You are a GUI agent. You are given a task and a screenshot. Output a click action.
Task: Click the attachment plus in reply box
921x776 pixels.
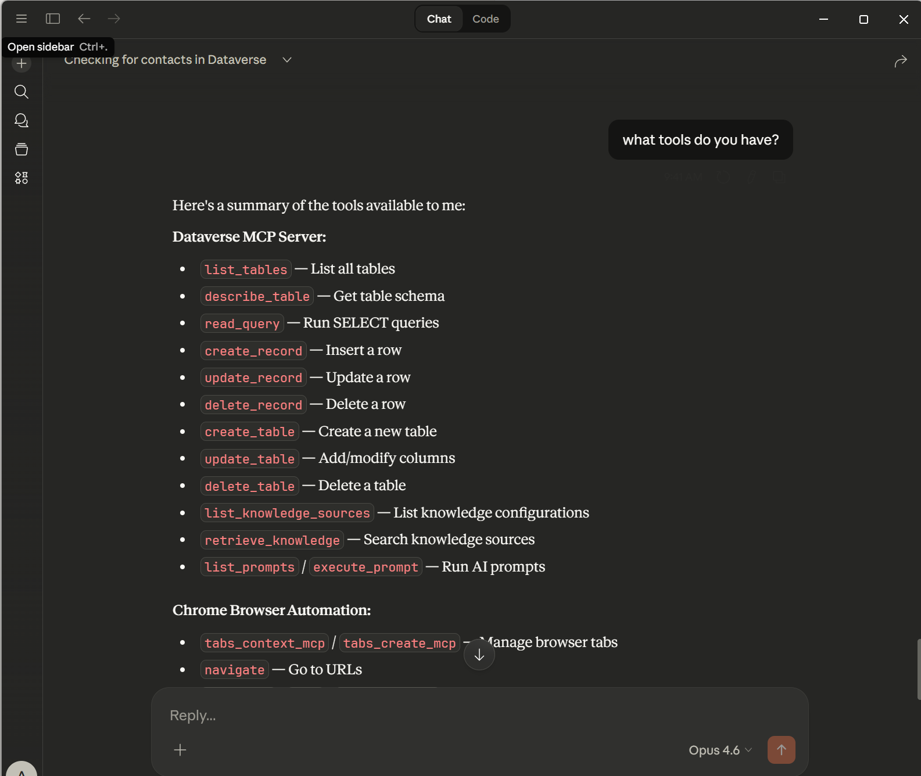(180, 750)
